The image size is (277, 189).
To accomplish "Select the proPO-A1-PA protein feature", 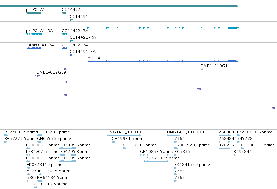I will (41, 45).
